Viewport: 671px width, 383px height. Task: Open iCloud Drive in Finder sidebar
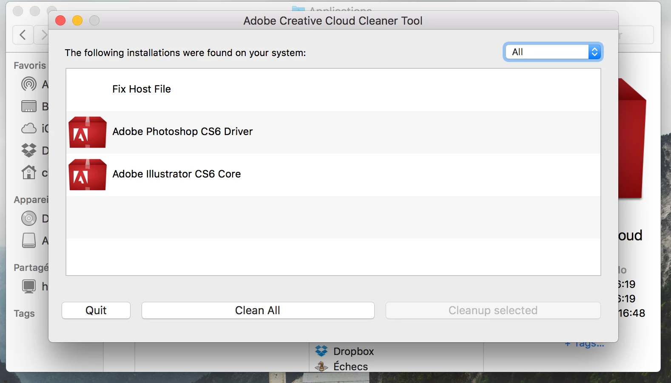[34, 128]
